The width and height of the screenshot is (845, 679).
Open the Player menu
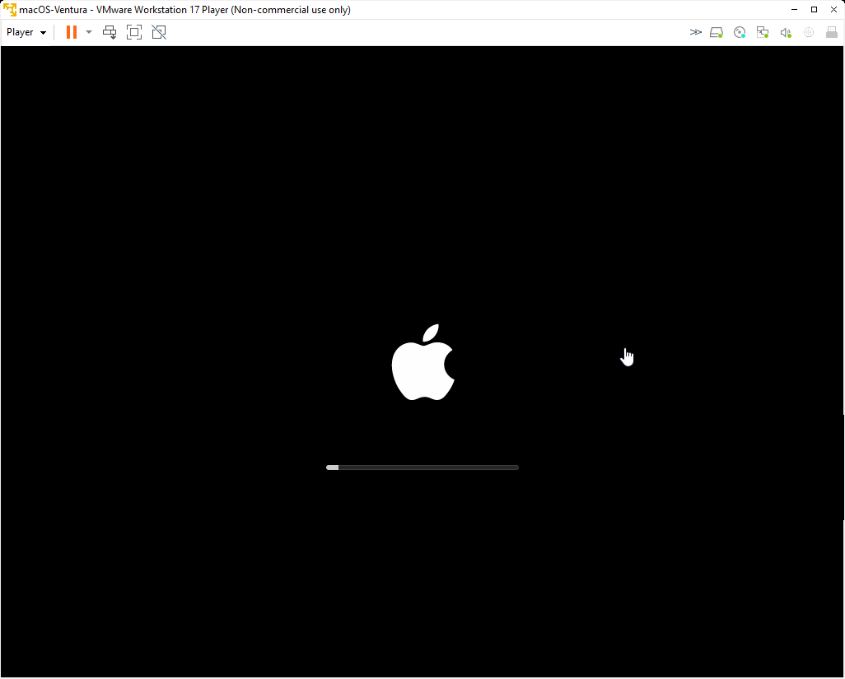[26, 32]
